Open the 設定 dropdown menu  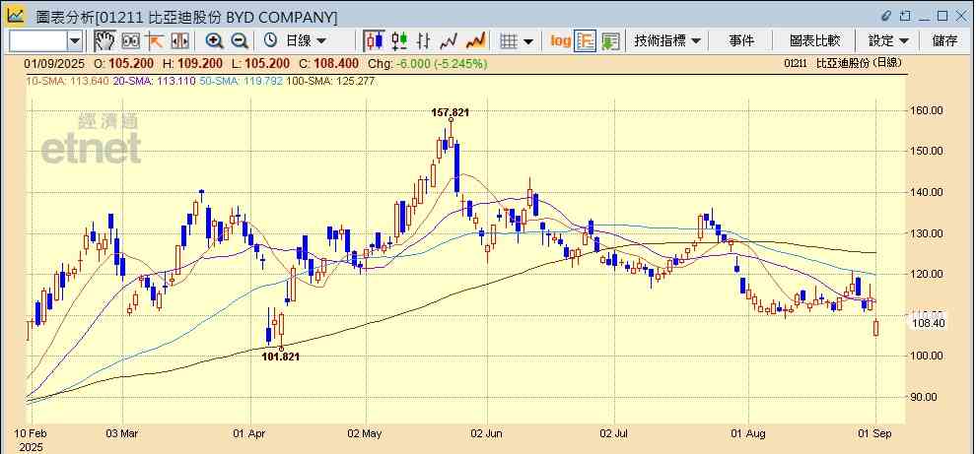click(888, 41)
